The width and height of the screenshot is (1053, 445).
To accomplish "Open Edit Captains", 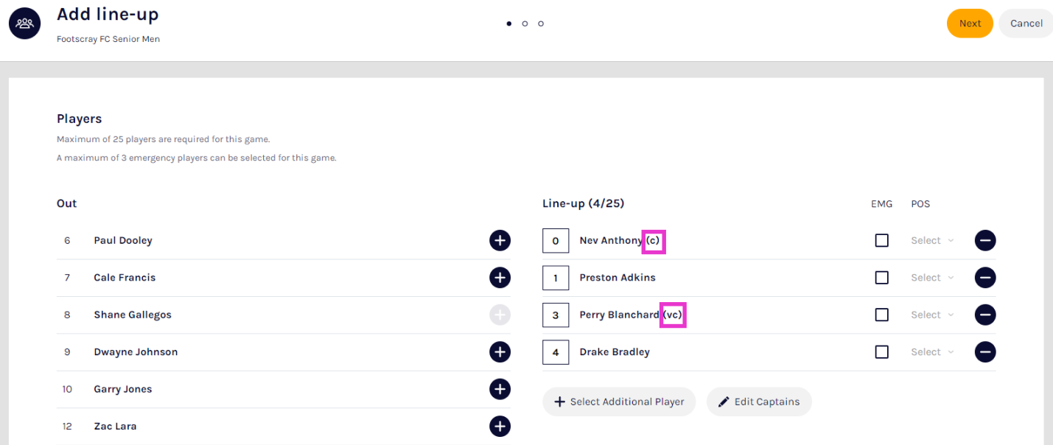I will tap(759, 402).
